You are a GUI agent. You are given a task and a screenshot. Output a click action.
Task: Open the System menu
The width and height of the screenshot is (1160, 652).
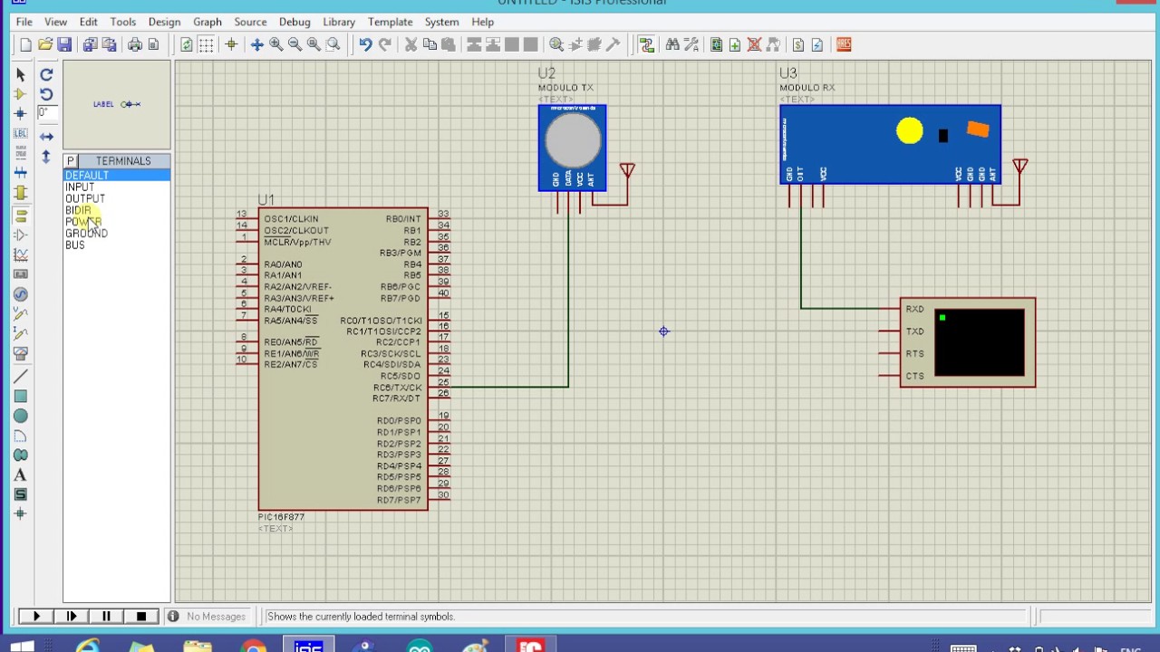[x=441, y=22]
